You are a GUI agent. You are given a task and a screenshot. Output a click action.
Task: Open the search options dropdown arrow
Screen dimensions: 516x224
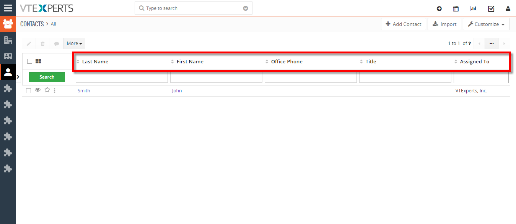(x=246, y=8)
